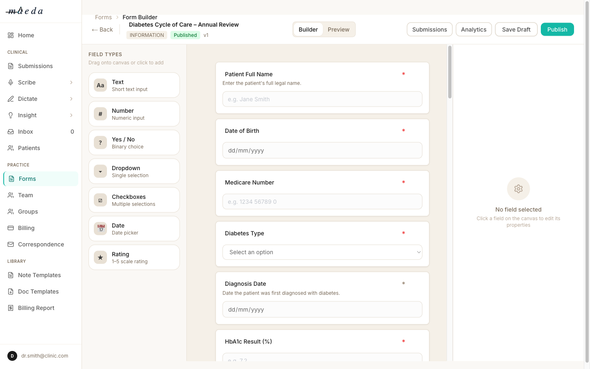Select the Text field type icon
This screenshot has height=369, width=590.
(100, 85)
